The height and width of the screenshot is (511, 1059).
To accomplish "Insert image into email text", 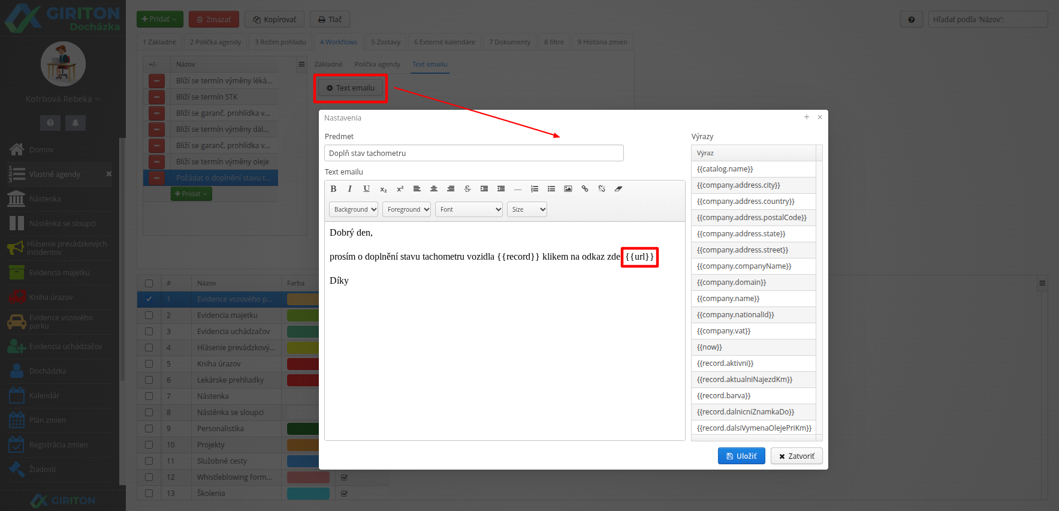I will click(x=568, y=189).
